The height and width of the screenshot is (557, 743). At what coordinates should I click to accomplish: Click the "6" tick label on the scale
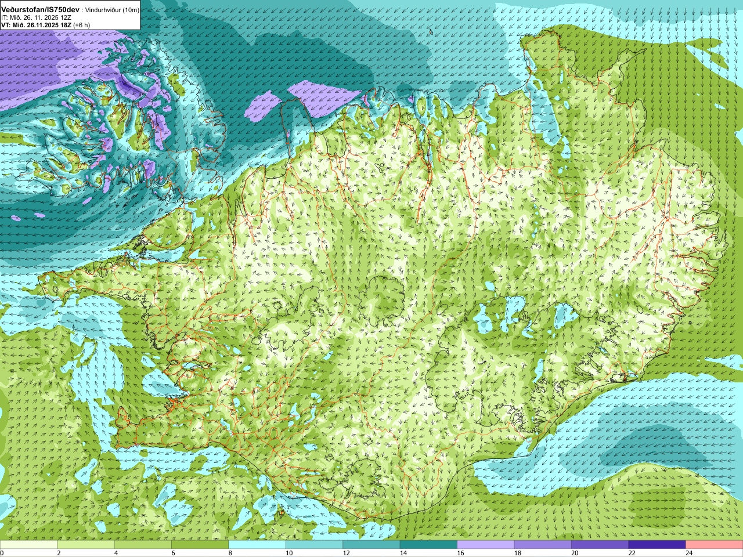tap(173, 553)
